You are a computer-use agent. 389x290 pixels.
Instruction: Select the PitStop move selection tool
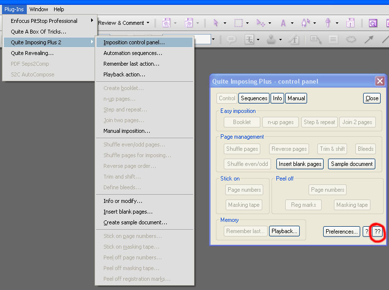(x=260, y=23)
